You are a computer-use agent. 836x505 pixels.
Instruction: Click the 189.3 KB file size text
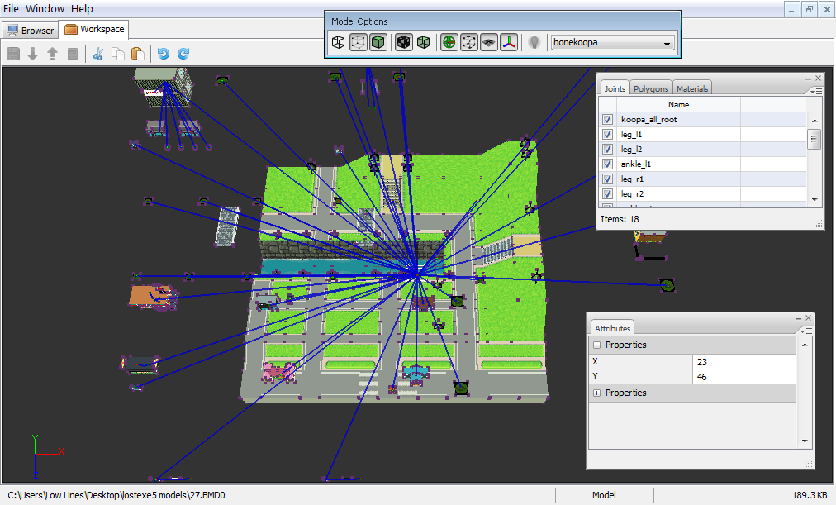coord(810,495)
